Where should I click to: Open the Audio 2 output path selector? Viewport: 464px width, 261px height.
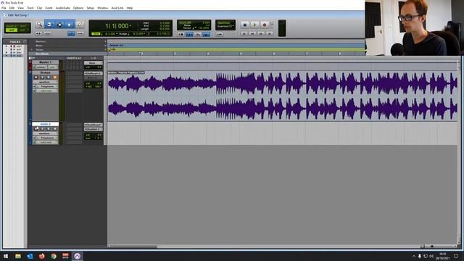pyautogui.click(x=94, y=129)
